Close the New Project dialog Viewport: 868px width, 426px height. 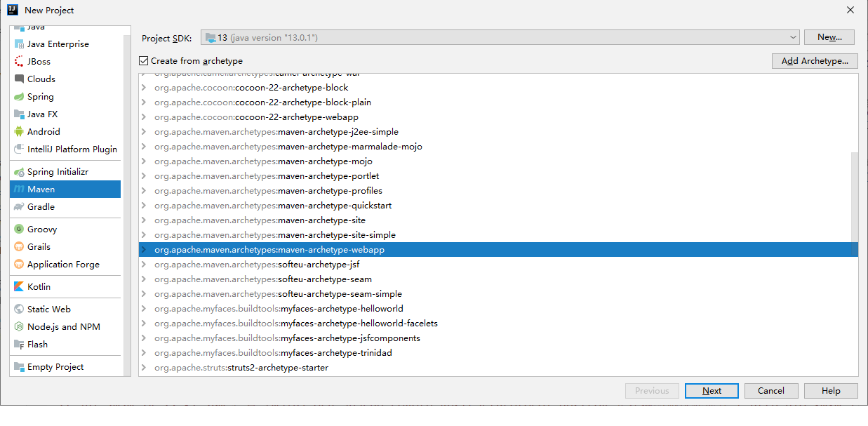coord(850,10)
